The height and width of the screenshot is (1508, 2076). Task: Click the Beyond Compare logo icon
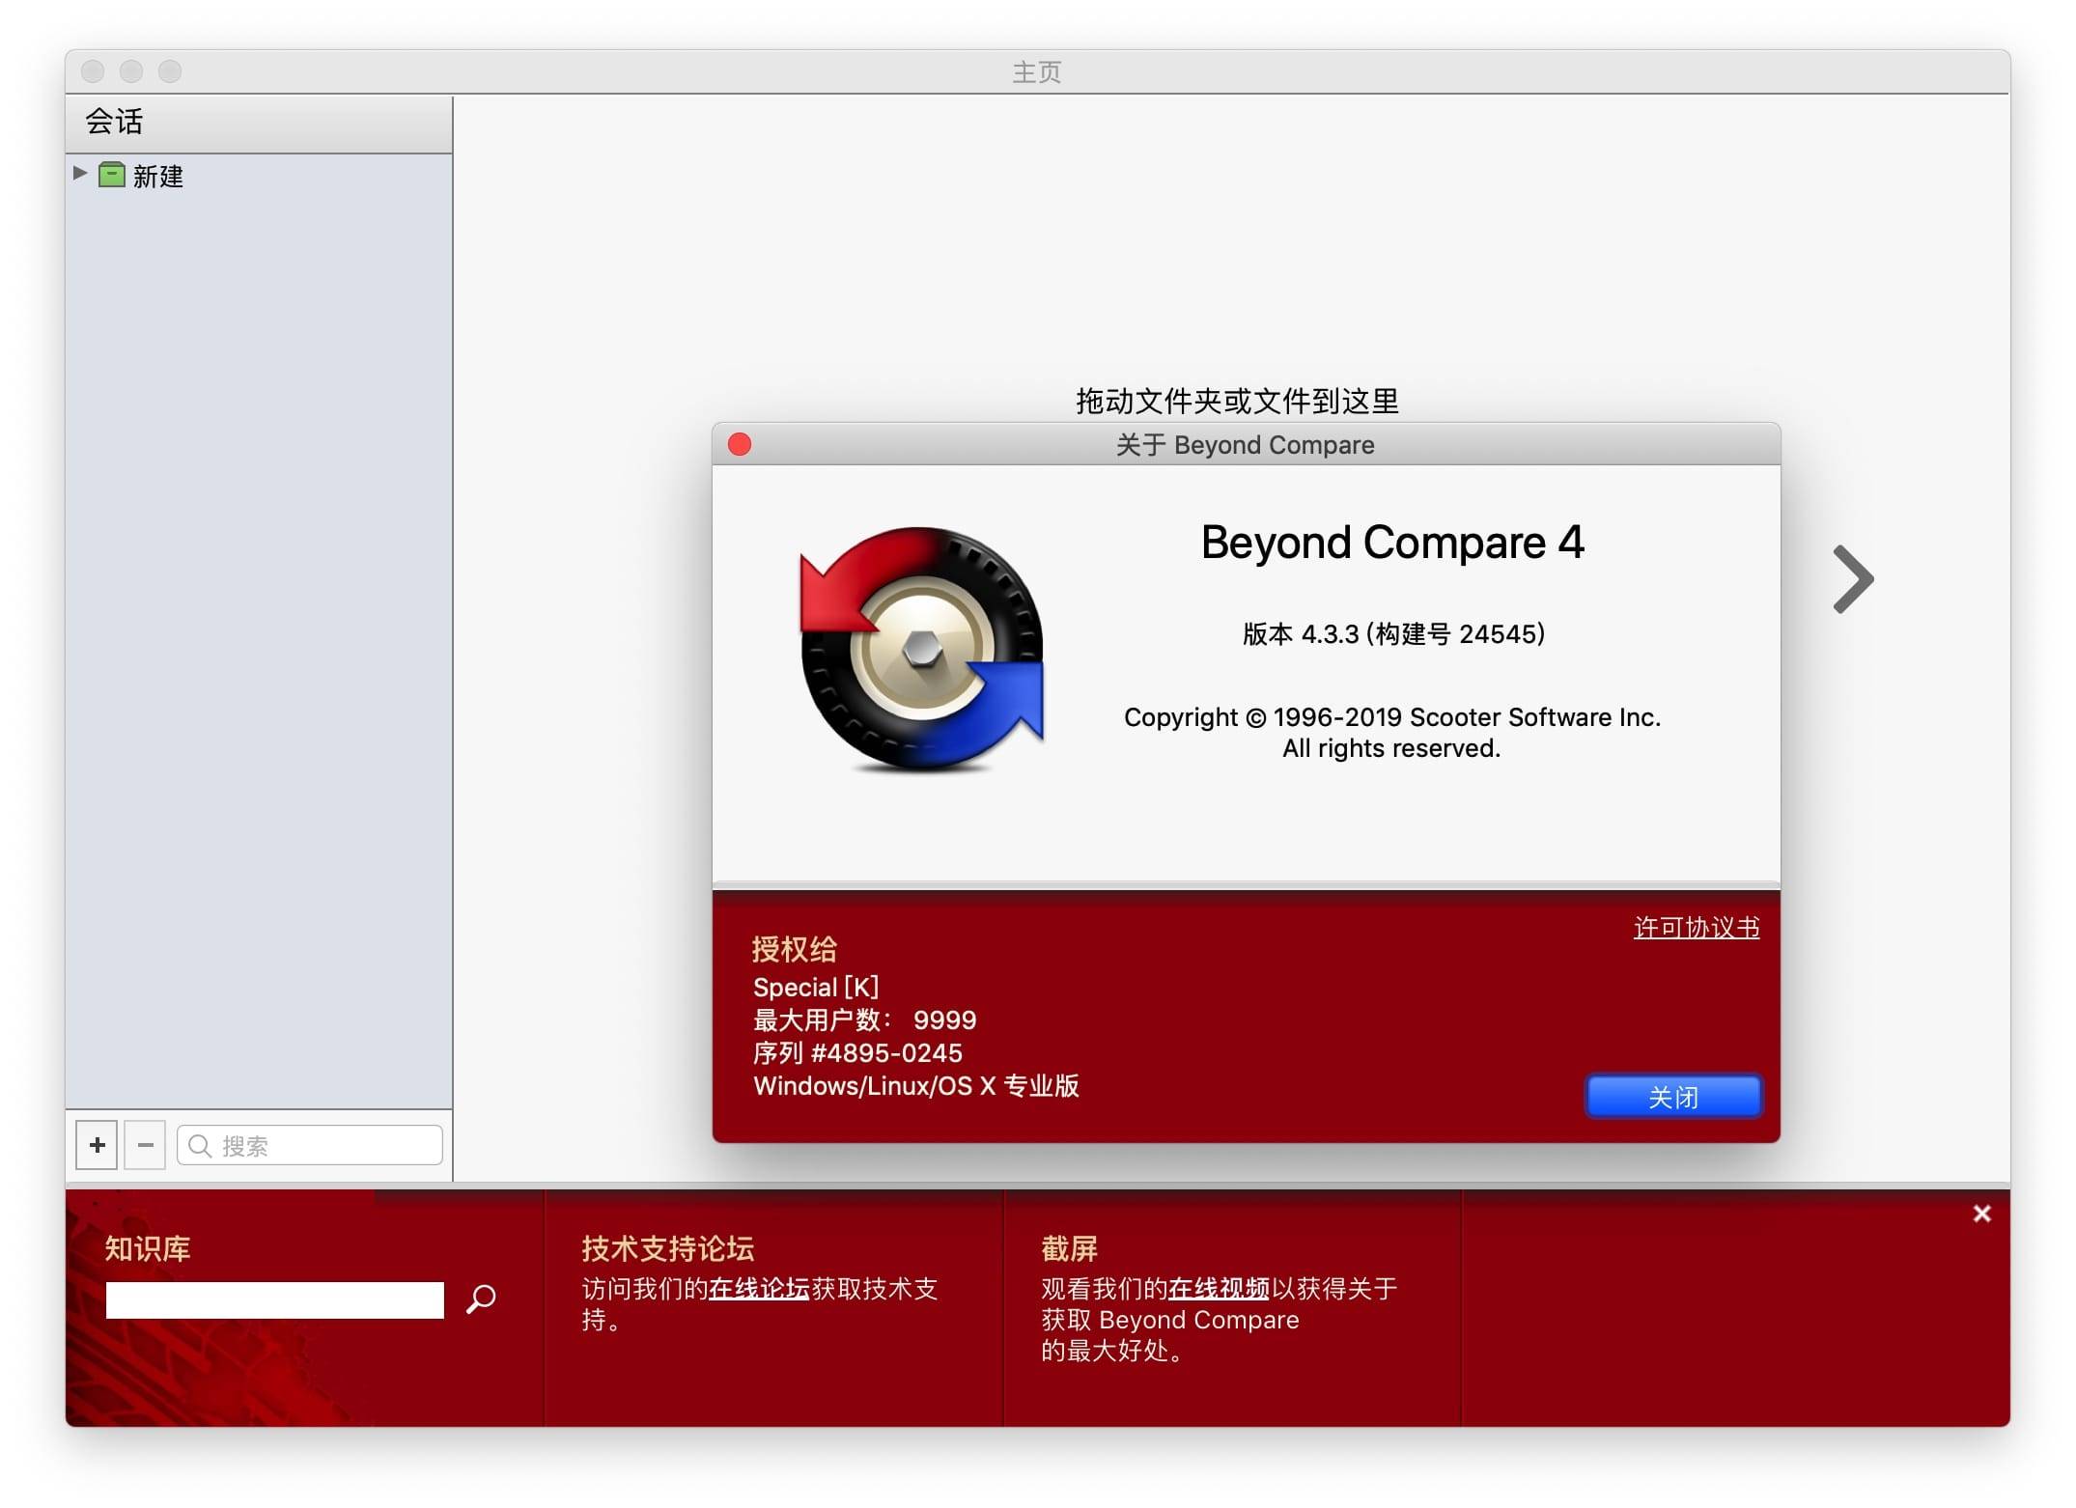point(922,649)
